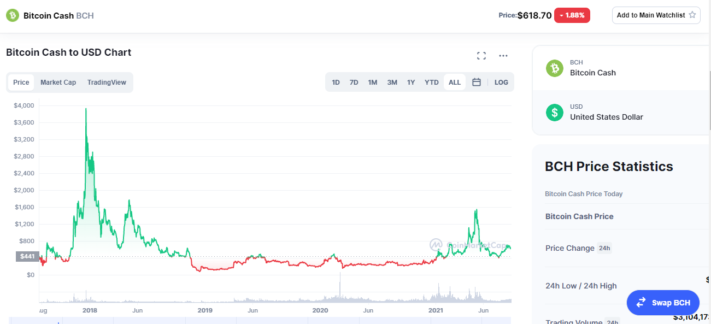Click the $4,000 y-axis label
Screen dimensions: 711x324
(x=24, y=105)
